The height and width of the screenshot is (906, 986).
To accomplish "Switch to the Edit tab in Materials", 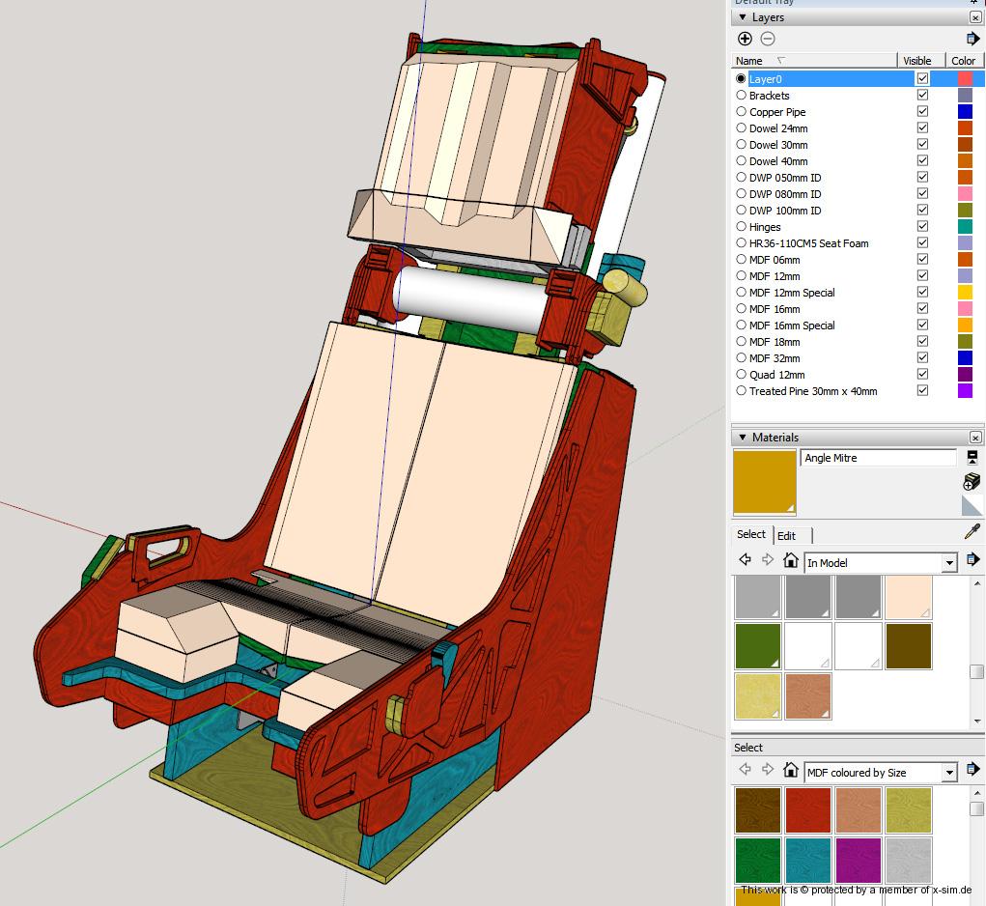I will coord(787,536).
